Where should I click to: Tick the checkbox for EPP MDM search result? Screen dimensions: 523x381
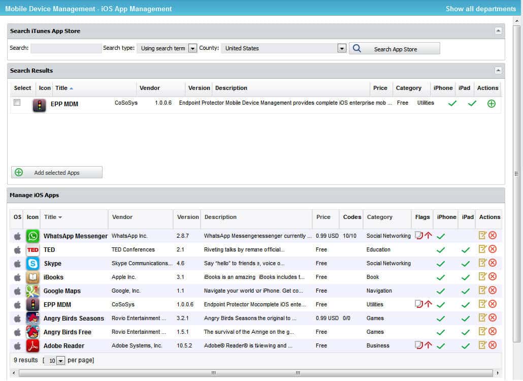coord(17,103)
